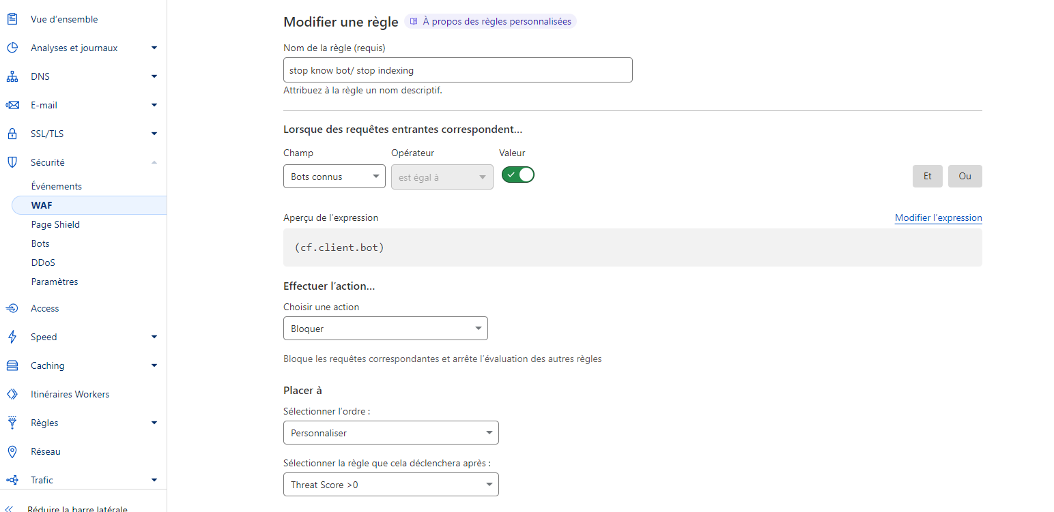This screenshot has width=1054, height=512.
Task: Collapse the Sécurité sidebar section
Action: tap(154, 162)
